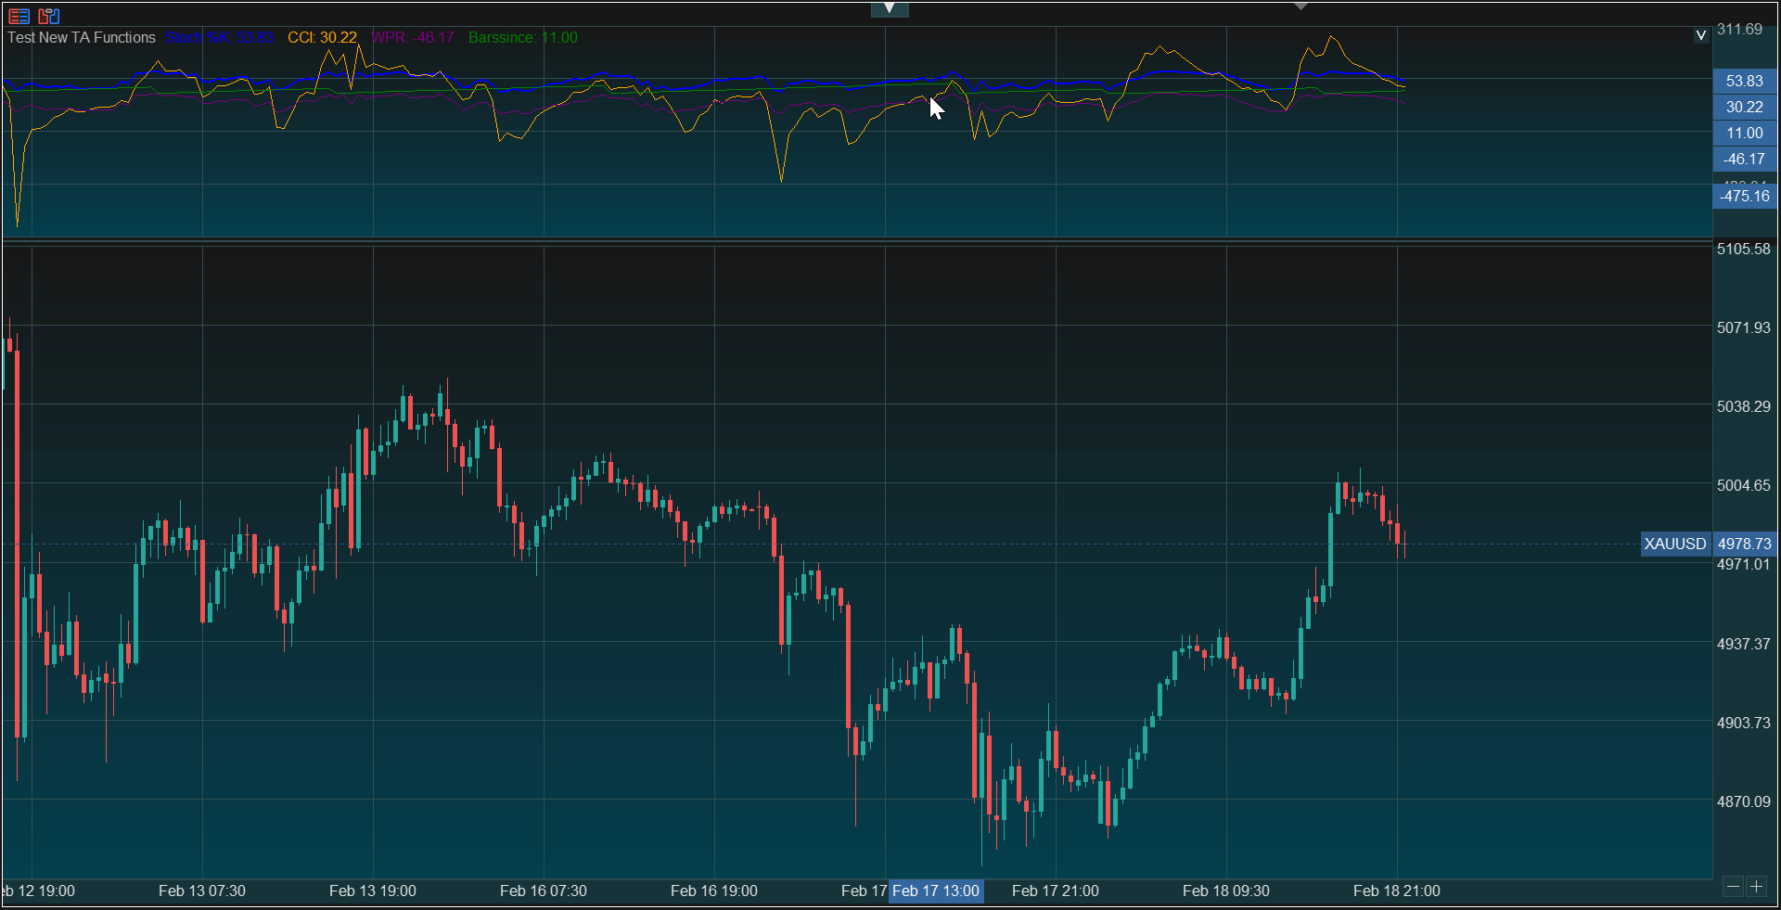
Task: Select the purple WPR indicator label
Action: pyautogui.click(x=413, y=37)
